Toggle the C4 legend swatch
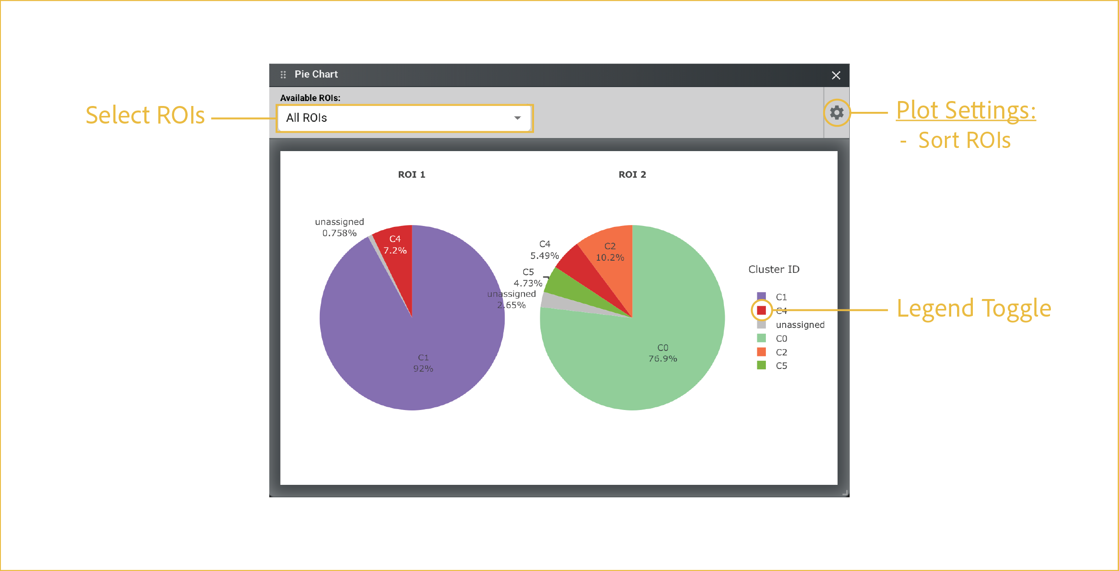Image resolution: width=1119 pixels, height=571 pixels. pyautogui.click(x=761, y=310)
